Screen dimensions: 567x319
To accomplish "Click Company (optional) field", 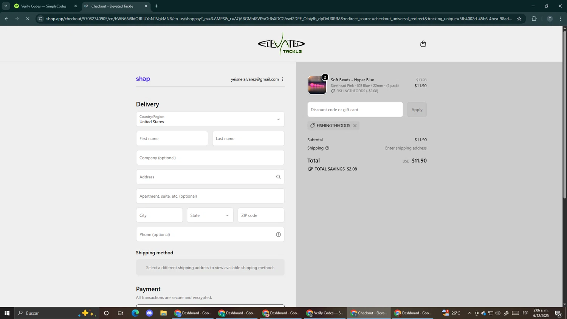I will tap(210, 158).
